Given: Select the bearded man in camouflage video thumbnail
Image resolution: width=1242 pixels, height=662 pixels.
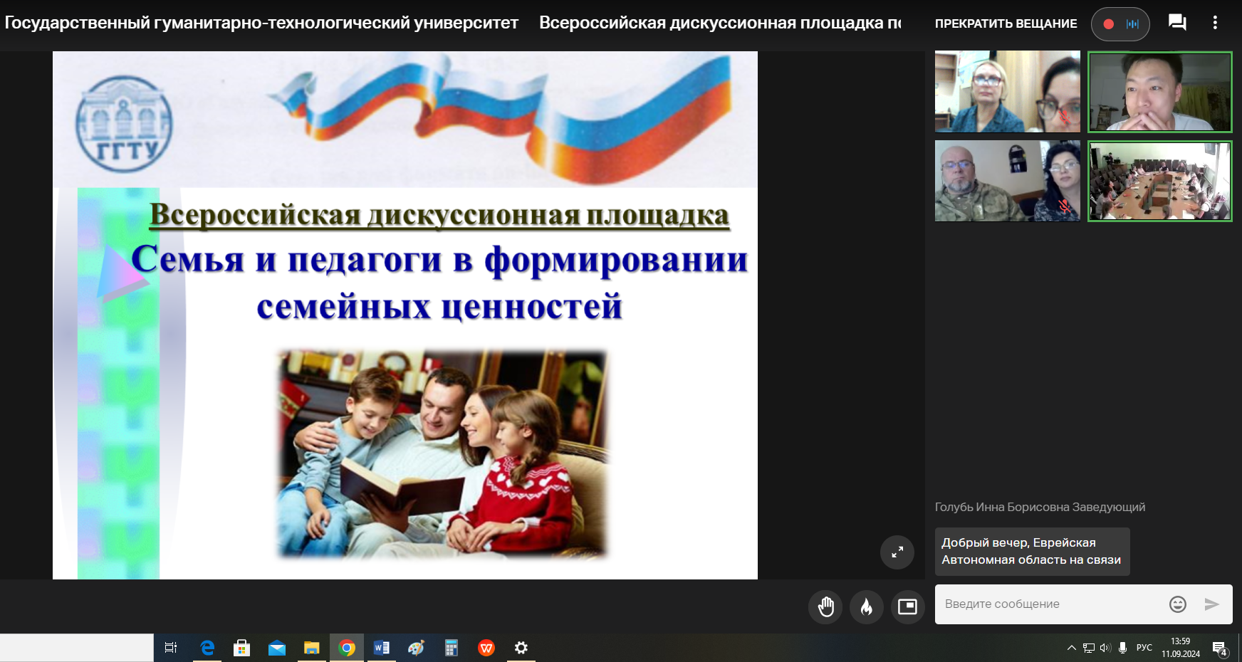Looking at the screenshot, I should (x=1007, y=181).
